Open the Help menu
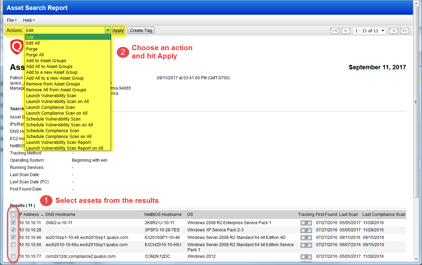This screenshot has height=265, width=422. pyautogui.click(x=29, y=20)
